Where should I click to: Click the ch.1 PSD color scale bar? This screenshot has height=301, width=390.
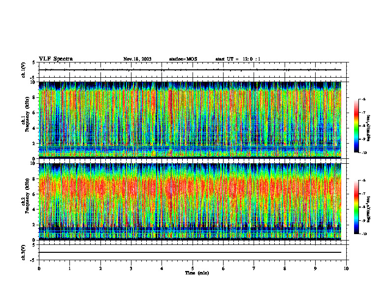coord(356,126)
